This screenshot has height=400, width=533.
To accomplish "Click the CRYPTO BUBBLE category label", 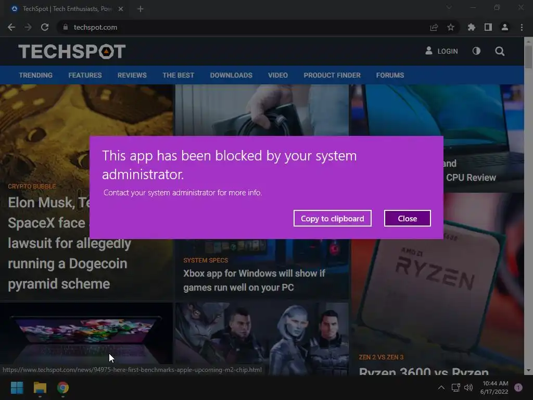I will [32, 186].
